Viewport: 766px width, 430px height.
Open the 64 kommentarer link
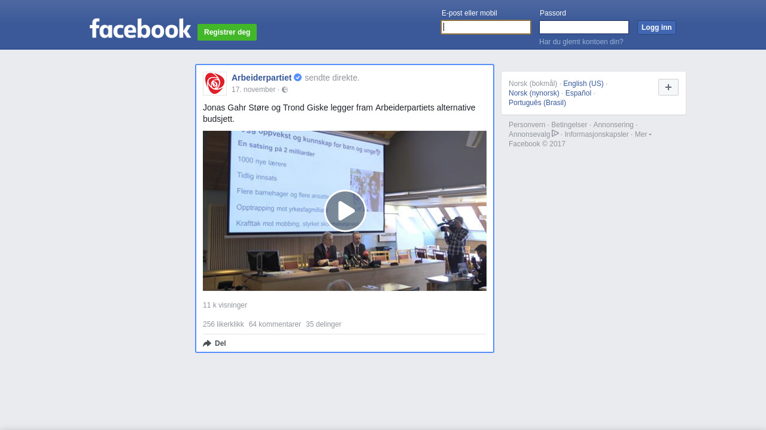coord(275,324)
